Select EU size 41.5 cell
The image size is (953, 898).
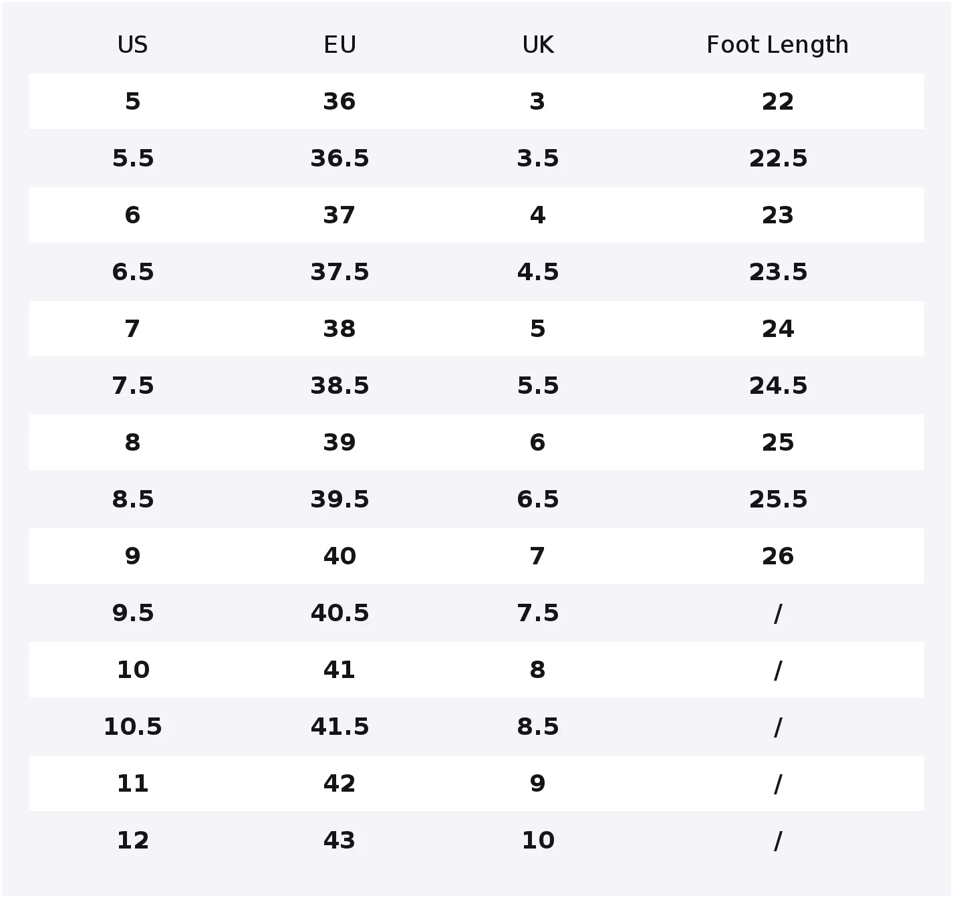[339, 727]
